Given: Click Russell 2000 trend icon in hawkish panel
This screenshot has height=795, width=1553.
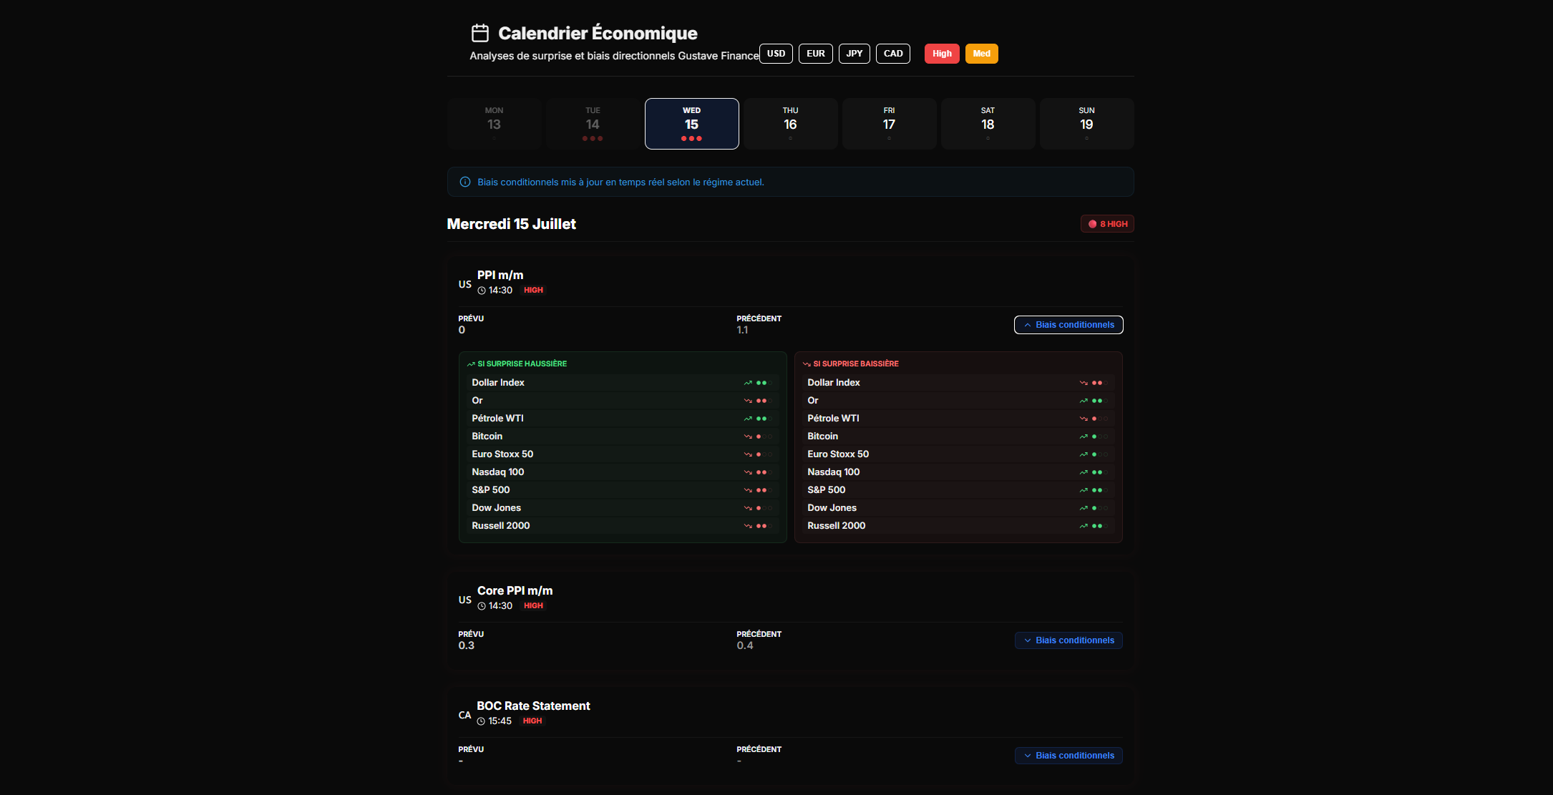Looking at the screenshot, I should pos(748,526).
